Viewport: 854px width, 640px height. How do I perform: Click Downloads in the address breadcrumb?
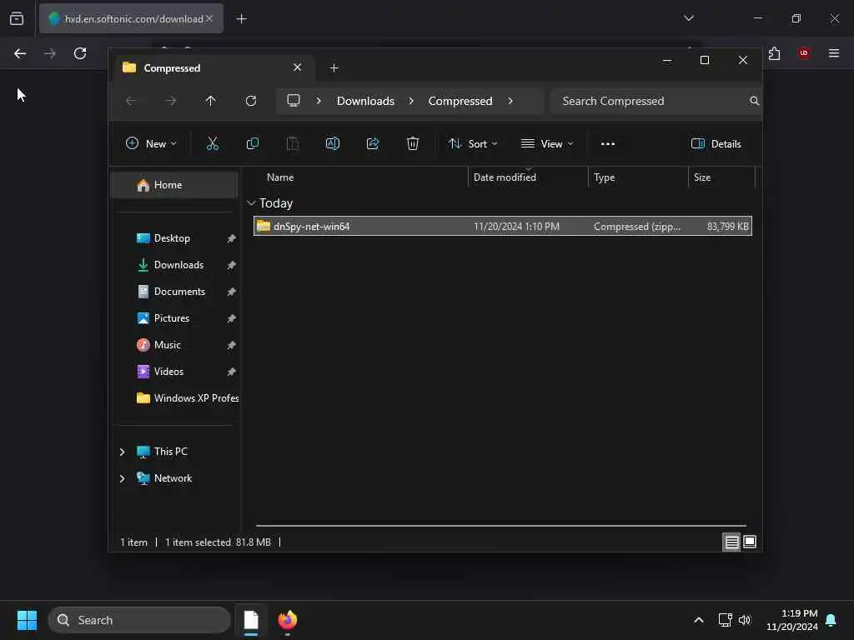pyautogui.click(x=365, y=101)
